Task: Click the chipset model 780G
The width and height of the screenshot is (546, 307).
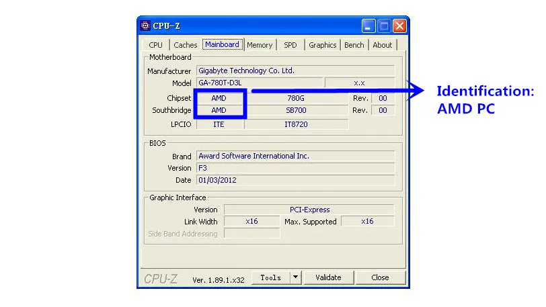Action: click(x=296, y=98)
